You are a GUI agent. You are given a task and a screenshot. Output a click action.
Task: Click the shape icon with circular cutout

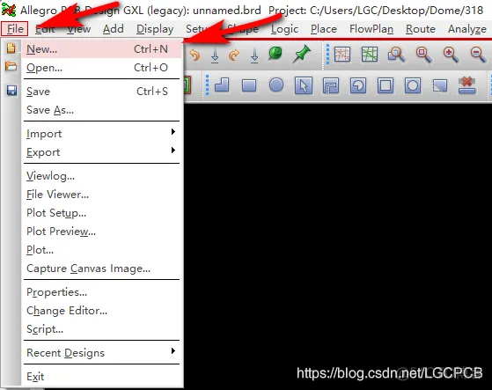358,85
